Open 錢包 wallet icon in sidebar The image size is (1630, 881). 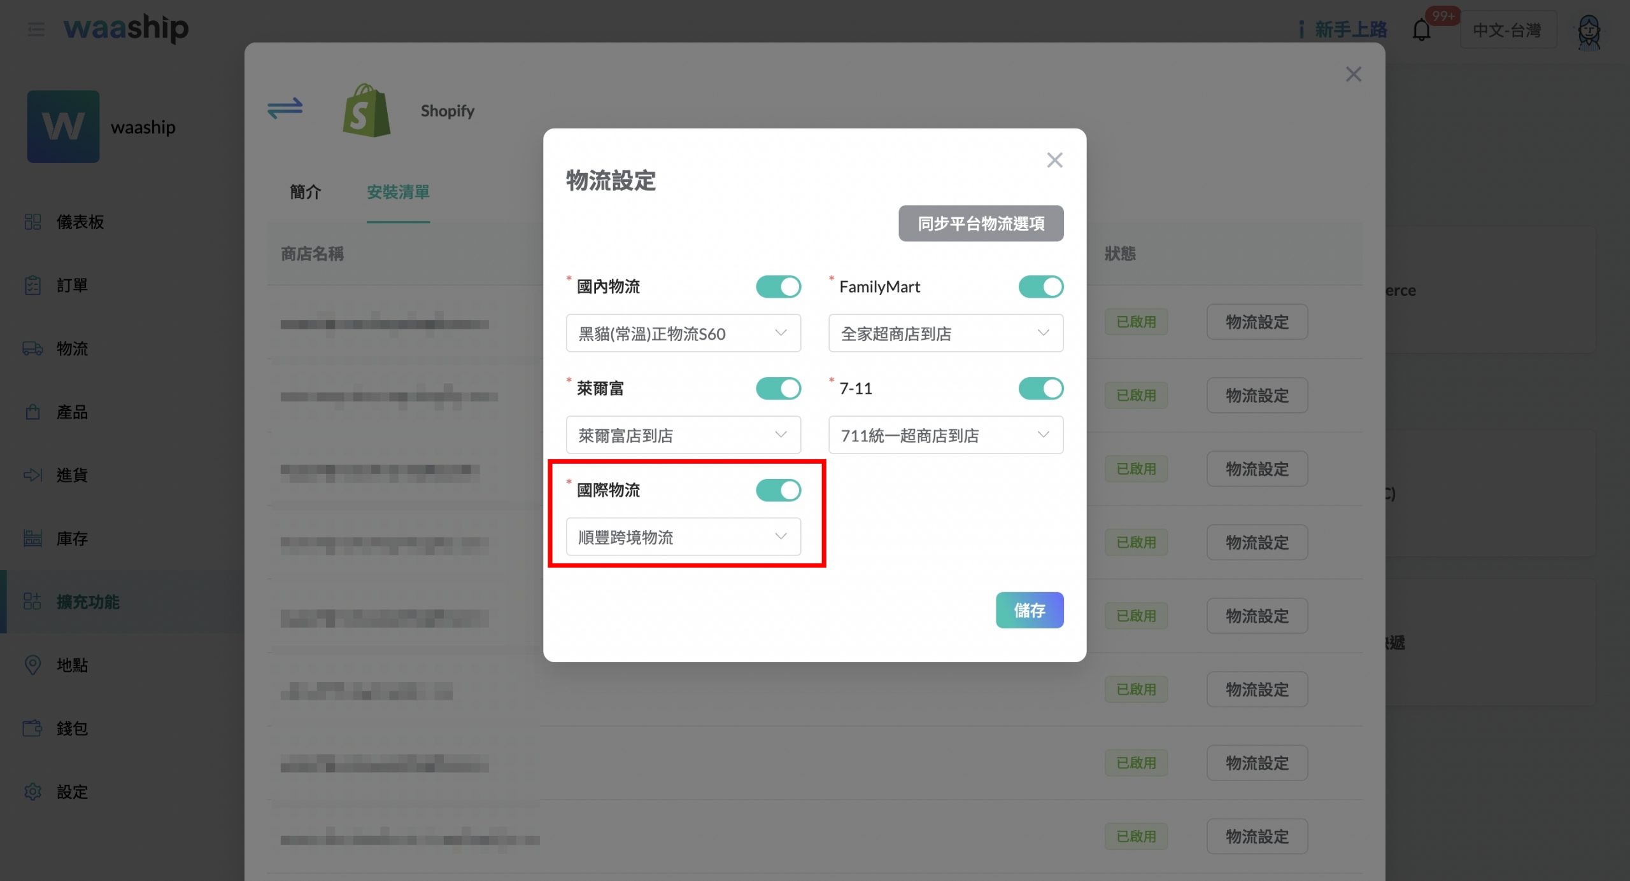pyautogui.click(x=32, y=728)
